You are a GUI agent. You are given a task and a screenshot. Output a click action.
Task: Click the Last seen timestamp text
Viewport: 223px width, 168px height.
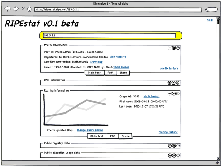(142, 107)
